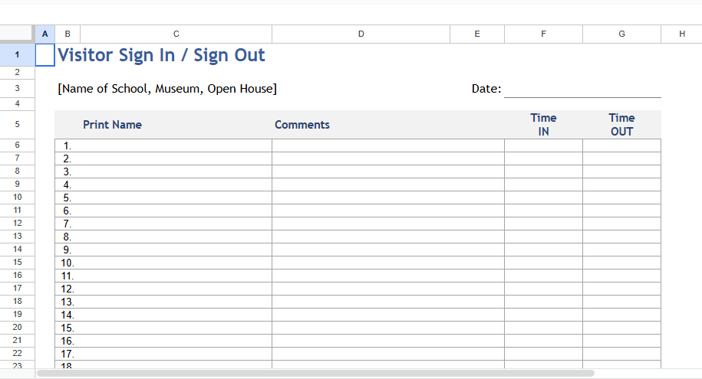Viewport: 702px width, 379px height.
Task: Click the row 12 header
Action: coord(17,223)
